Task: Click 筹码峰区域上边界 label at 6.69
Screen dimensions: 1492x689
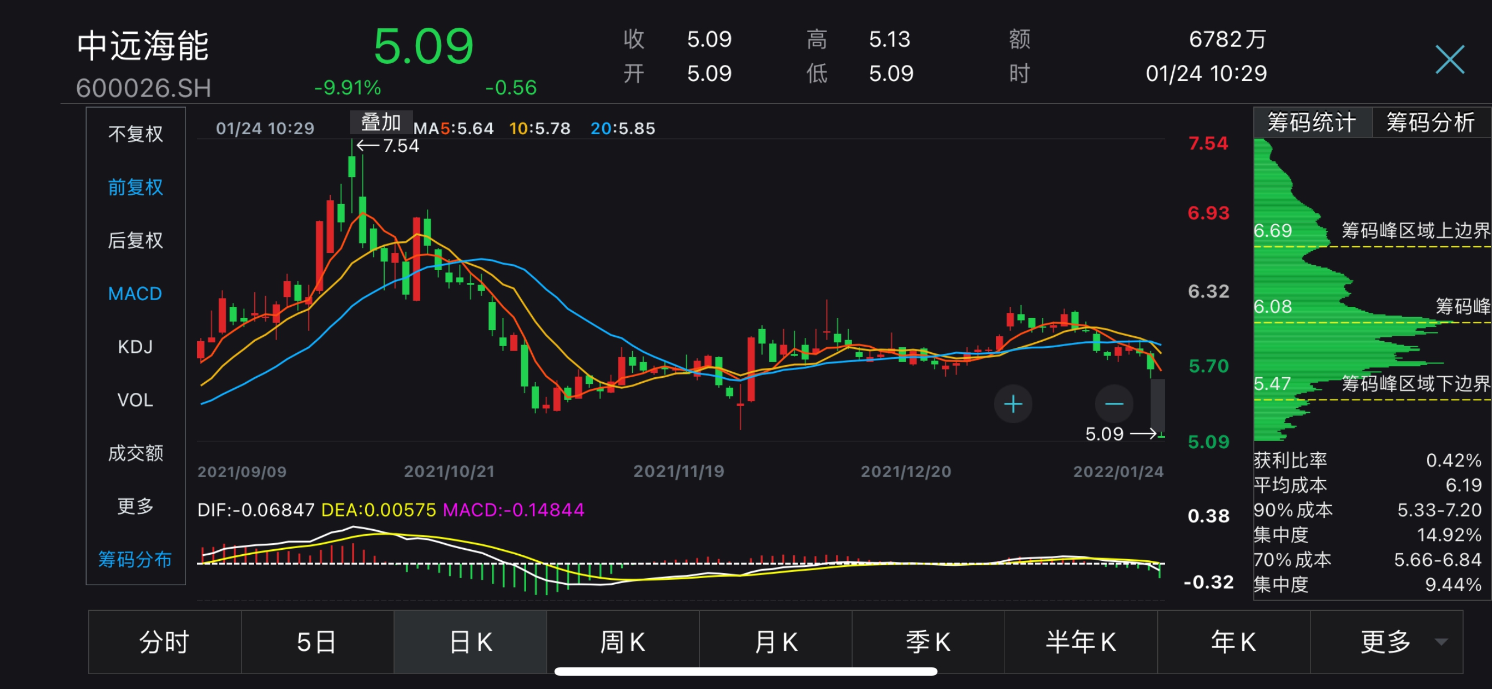Action: [1415, 230]
